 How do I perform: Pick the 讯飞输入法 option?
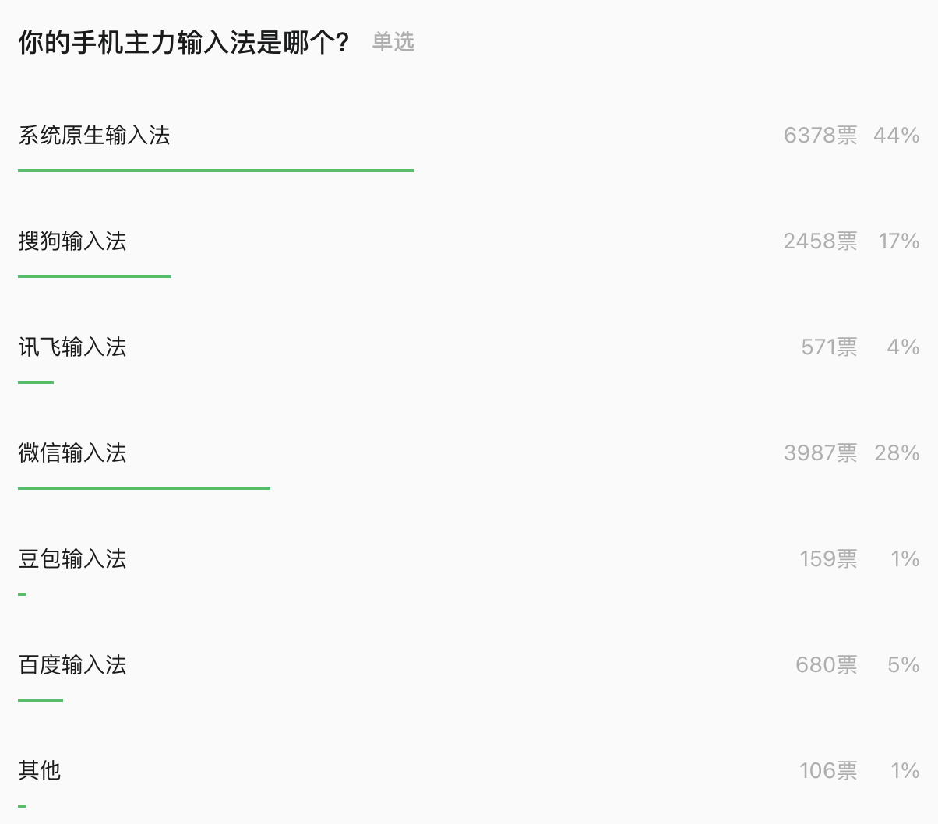click(x=72, y=347)
